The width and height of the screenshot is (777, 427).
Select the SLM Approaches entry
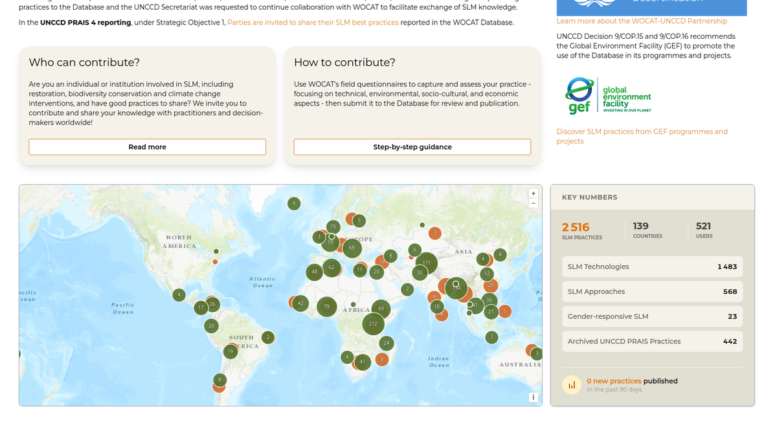(x=651, y=292)
